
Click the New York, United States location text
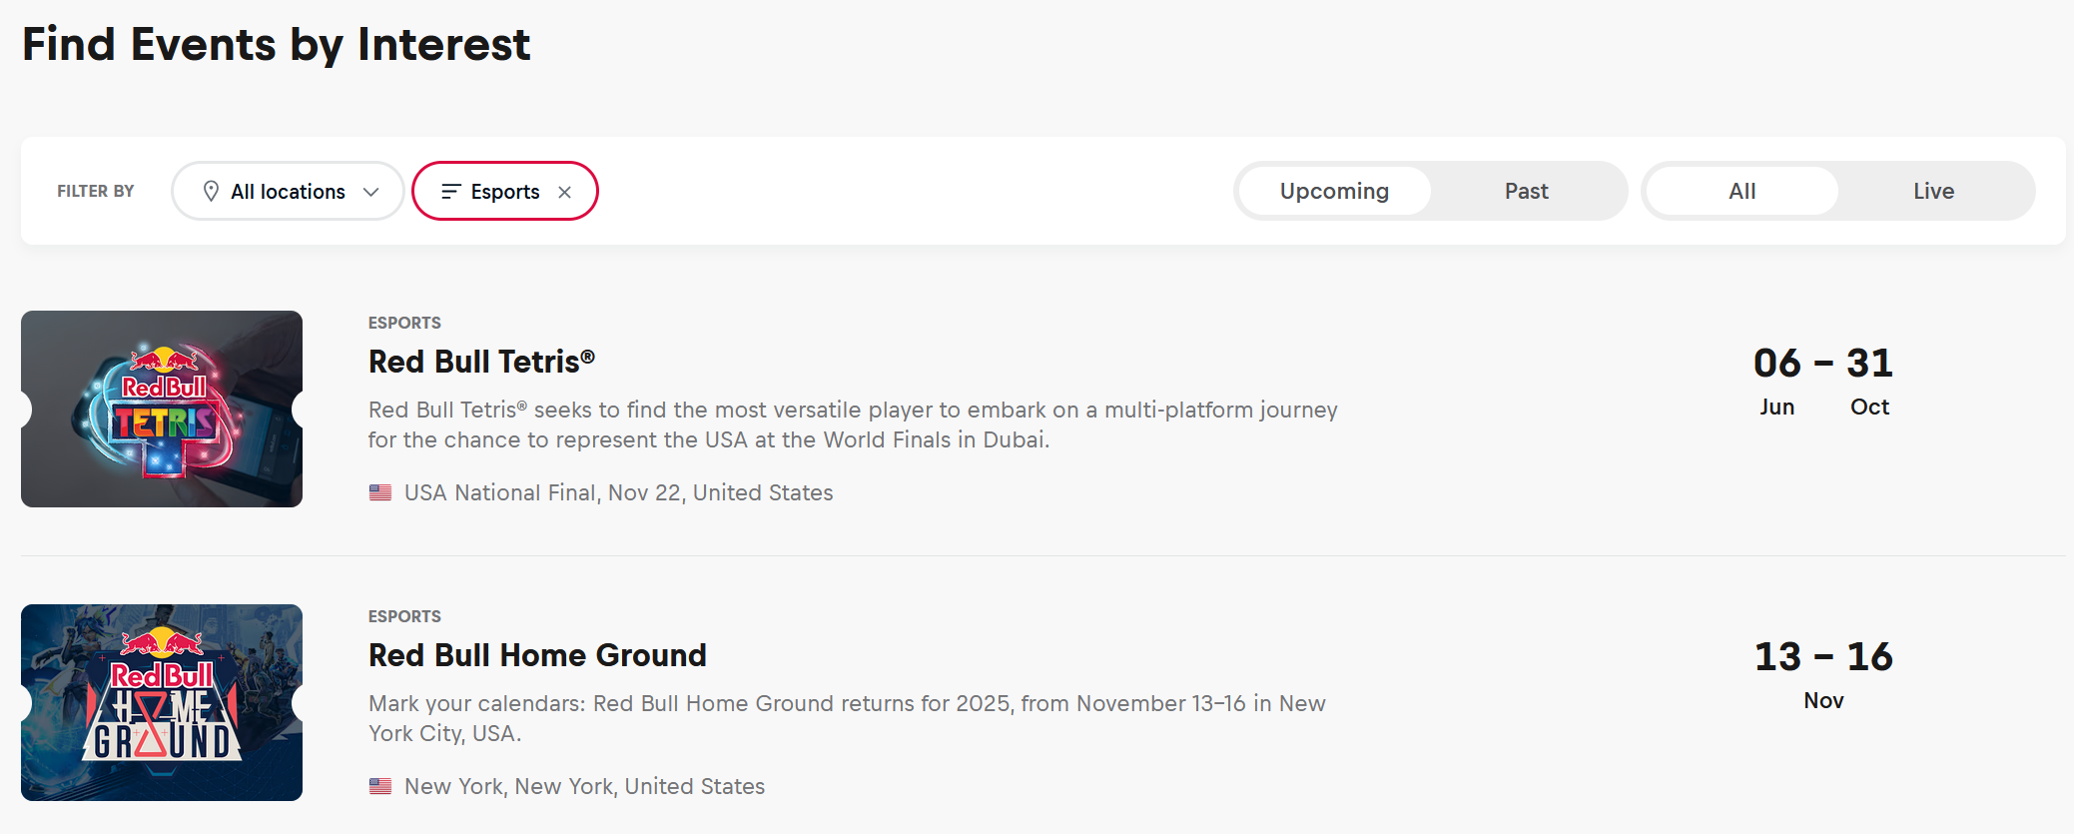pos(584,786)
